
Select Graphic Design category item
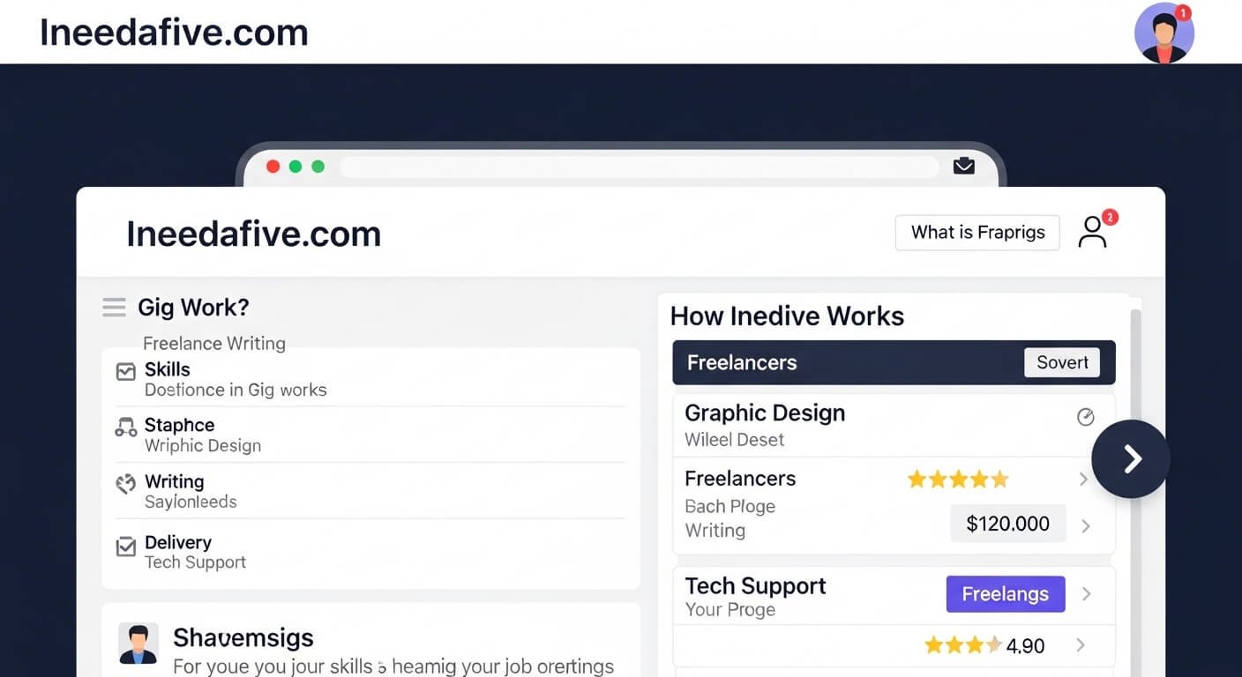[765, 413]
